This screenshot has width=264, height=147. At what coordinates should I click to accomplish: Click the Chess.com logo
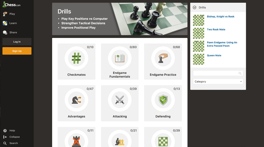(11, 4)
